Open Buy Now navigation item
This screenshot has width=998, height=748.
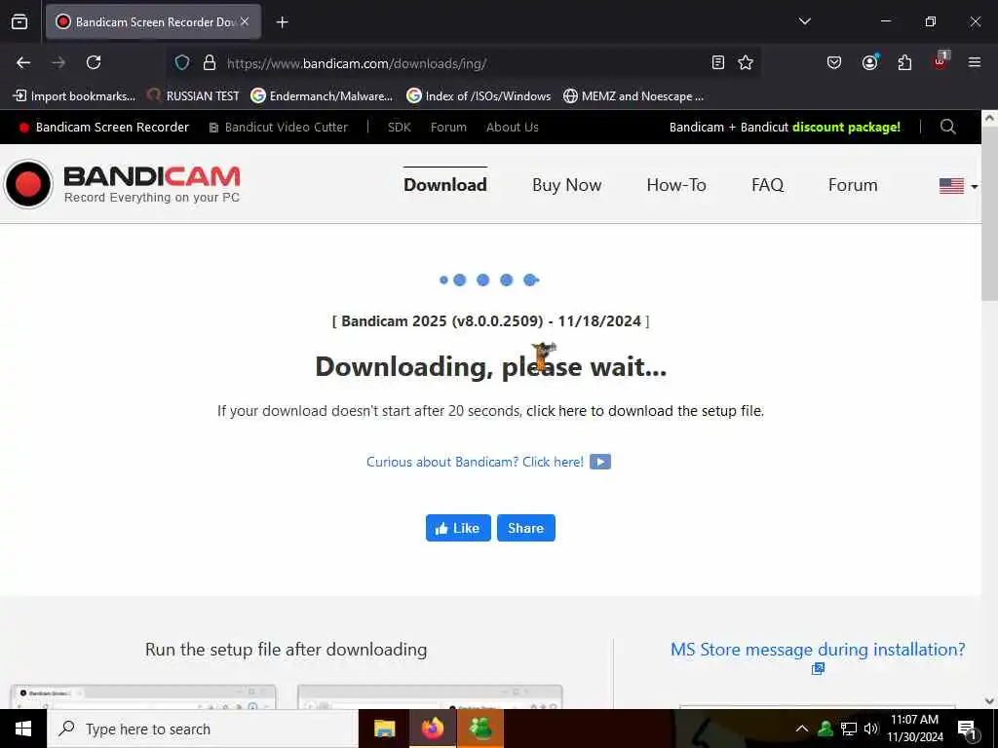pos(566,185)
